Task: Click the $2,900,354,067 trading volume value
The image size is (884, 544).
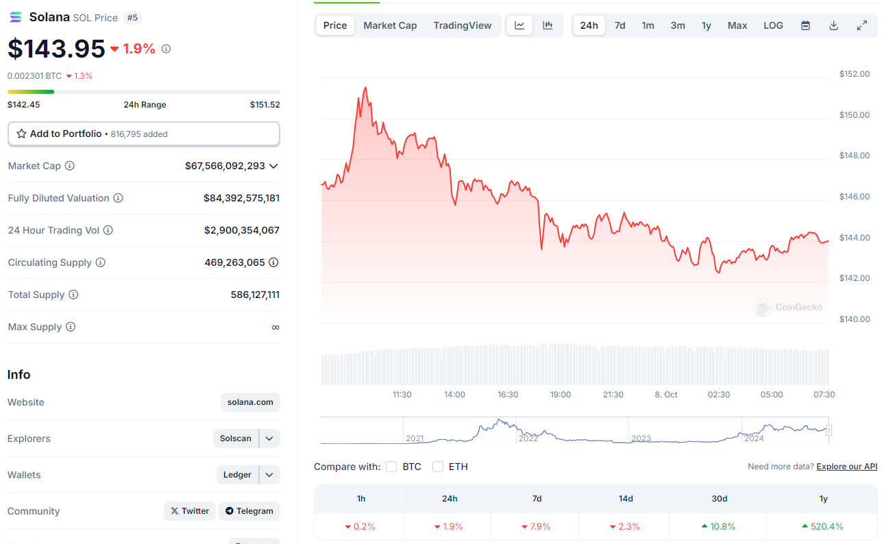Action: click(242, 230)
